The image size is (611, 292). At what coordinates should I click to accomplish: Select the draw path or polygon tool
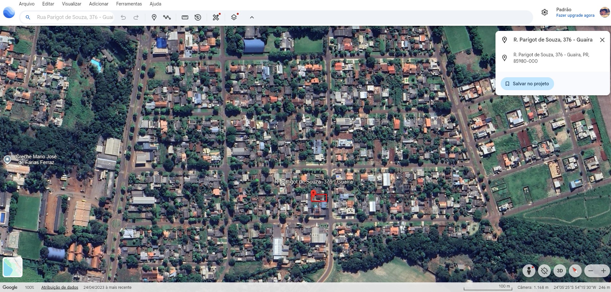167,17
